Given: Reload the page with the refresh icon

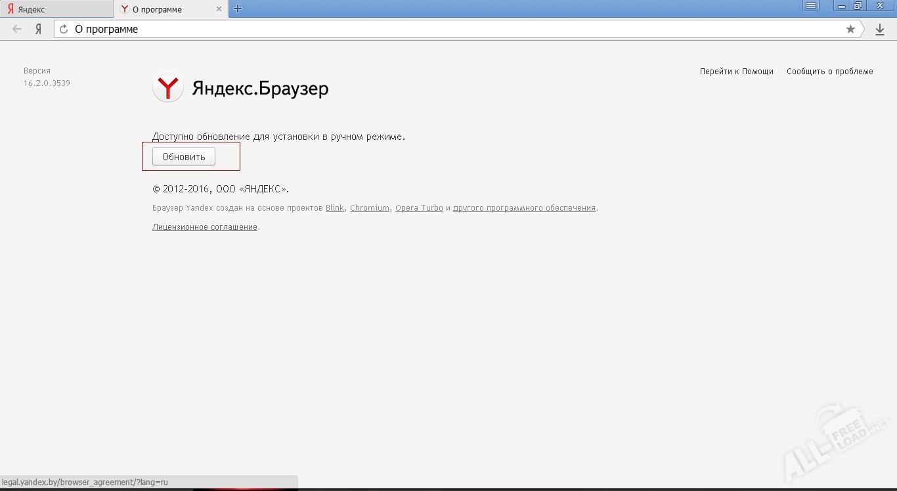Looking at the screenshot, I should (64, 29).
